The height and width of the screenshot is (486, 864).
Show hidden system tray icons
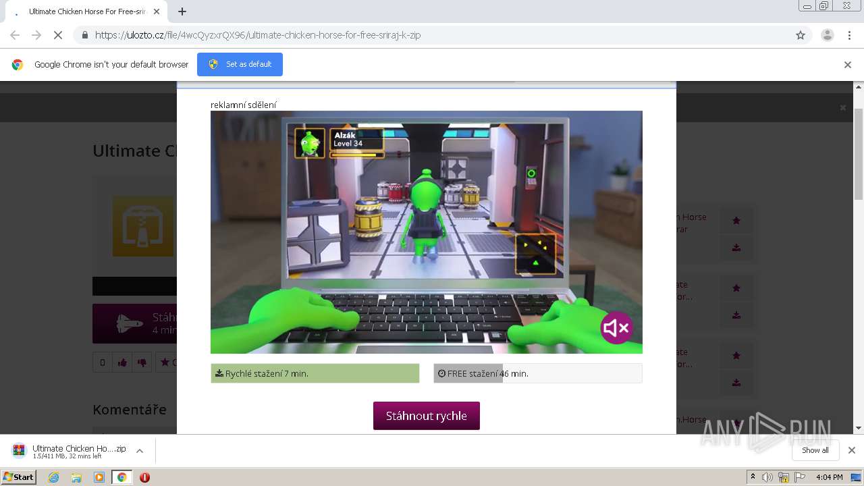(x=753, y=477)
